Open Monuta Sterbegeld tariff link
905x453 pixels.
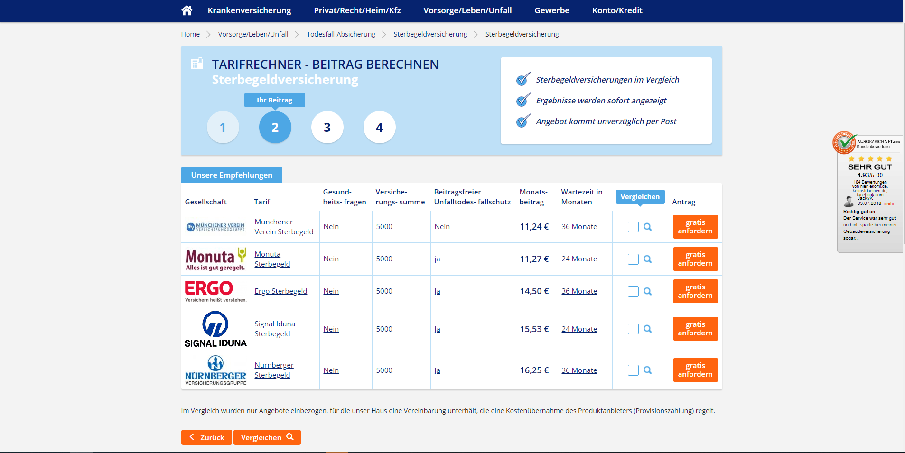[272, 259]
